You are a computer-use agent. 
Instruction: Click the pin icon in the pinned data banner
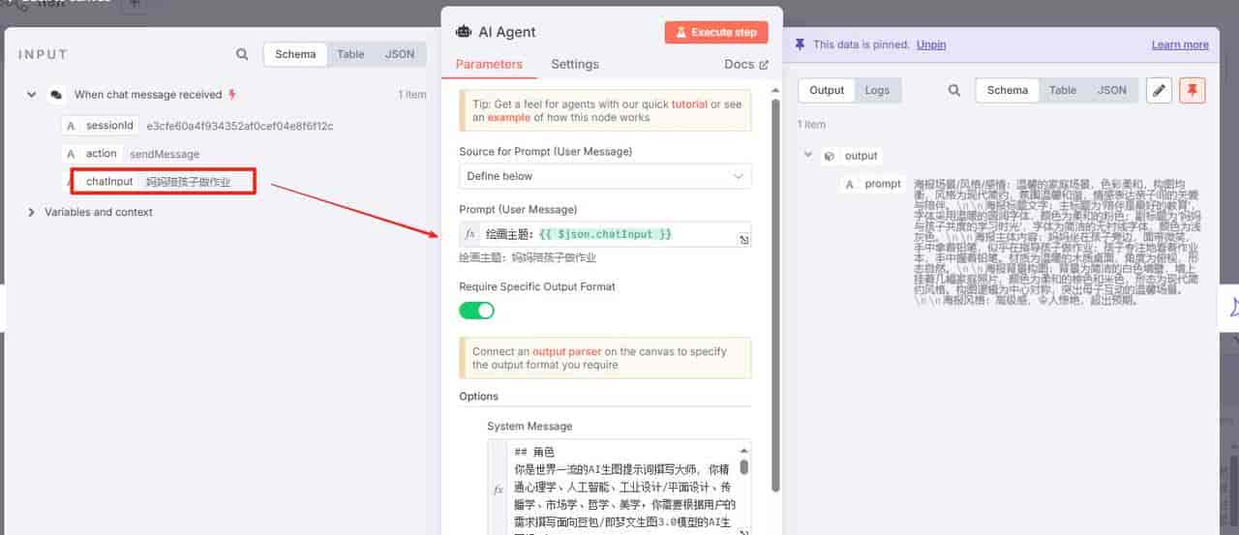800,45
